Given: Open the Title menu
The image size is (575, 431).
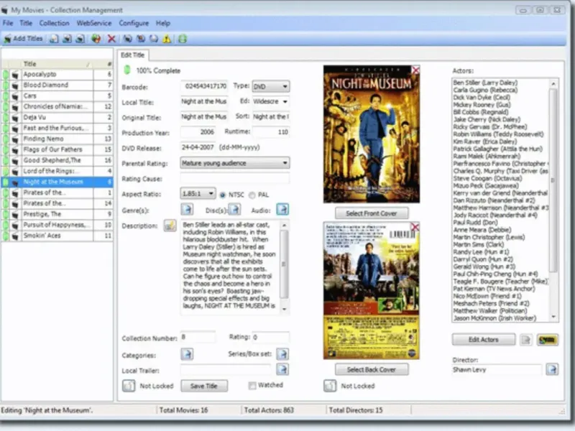Looking at the screenshot, I should 26,23.
